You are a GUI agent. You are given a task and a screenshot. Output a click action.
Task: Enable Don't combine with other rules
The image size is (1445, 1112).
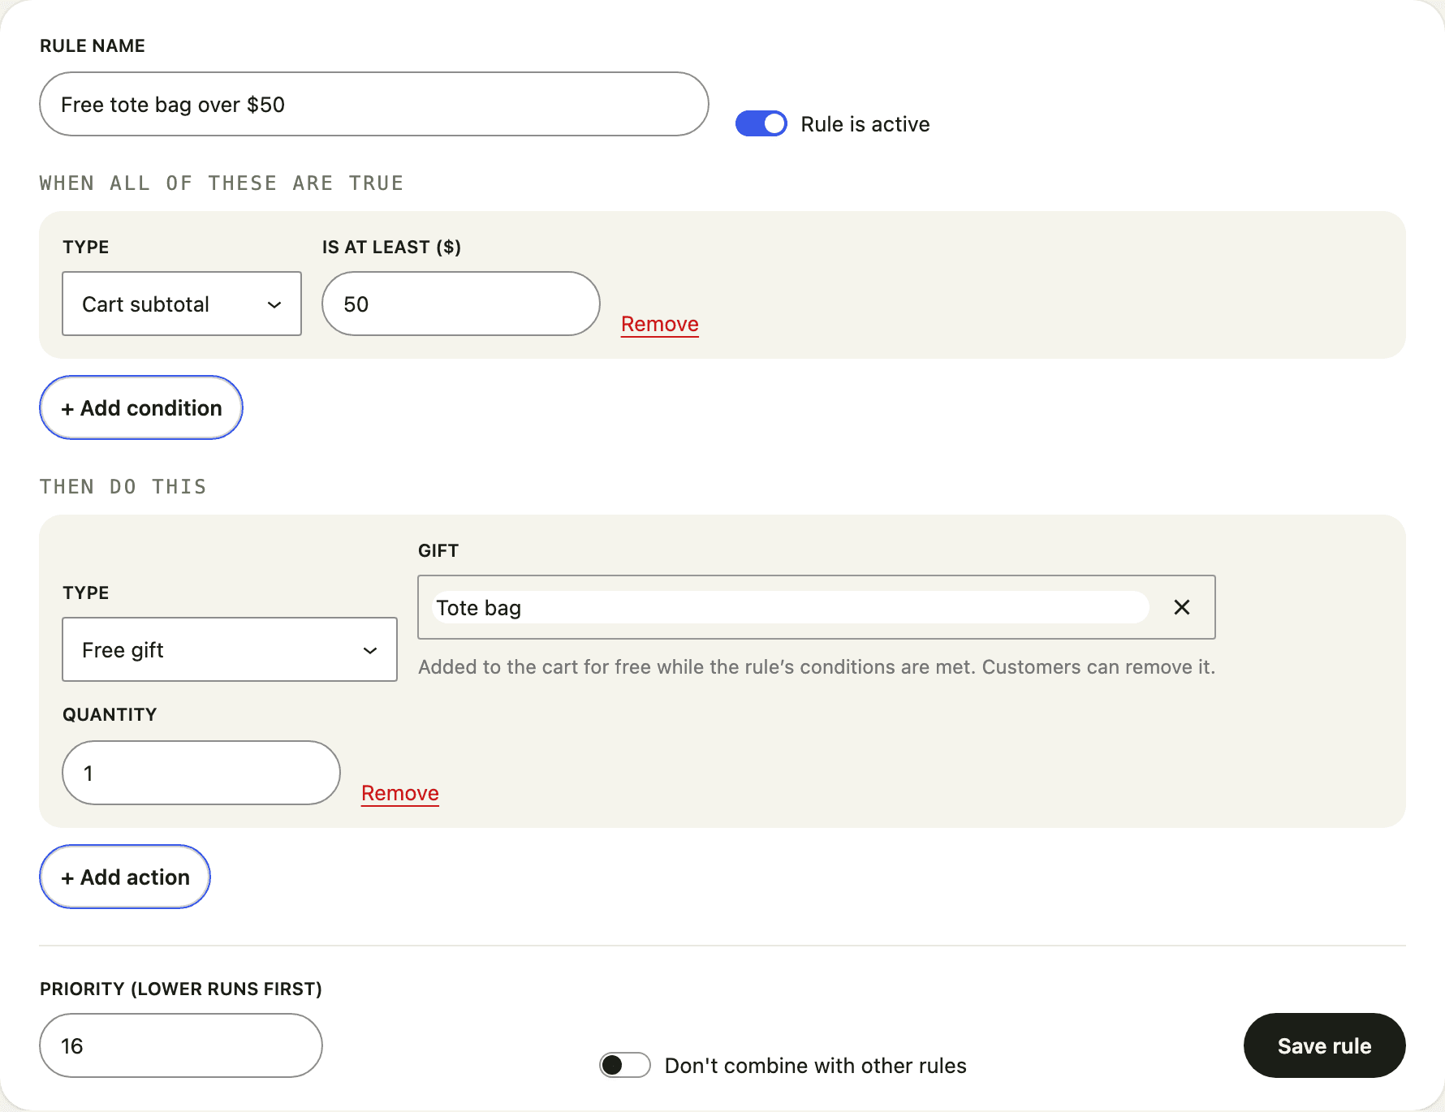(x=625, y=1065)
